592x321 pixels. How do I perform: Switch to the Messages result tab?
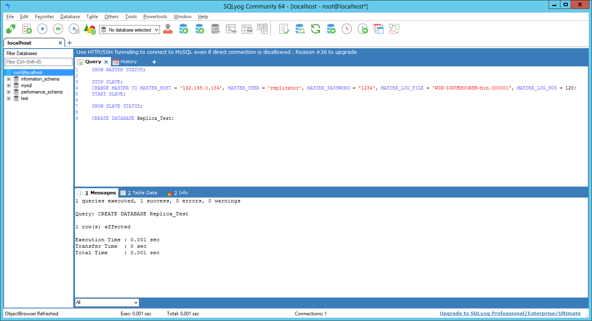point(97,193)
